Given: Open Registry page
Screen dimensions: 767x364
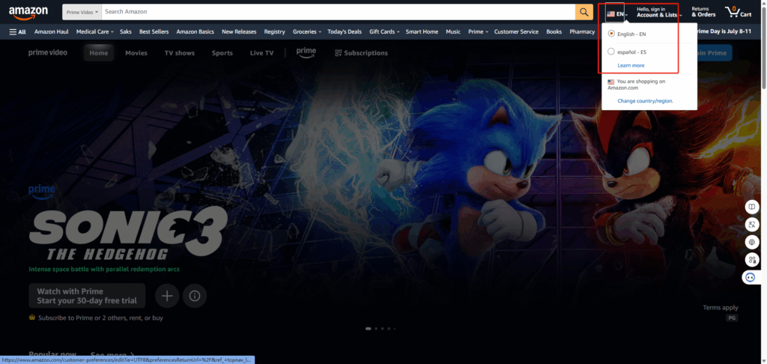Looking at the screenshot, I should coord(274,31).
